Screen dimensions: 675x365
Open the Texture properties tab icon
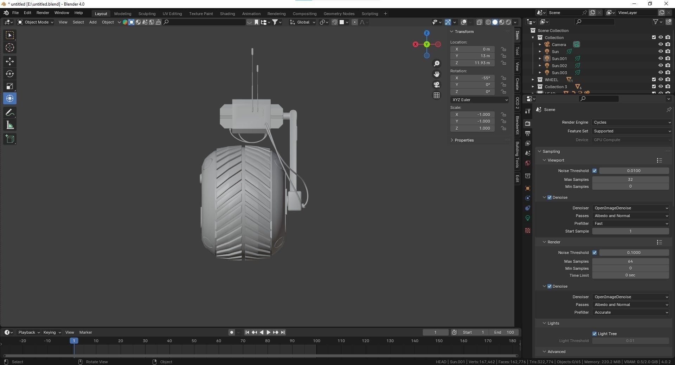528,230
